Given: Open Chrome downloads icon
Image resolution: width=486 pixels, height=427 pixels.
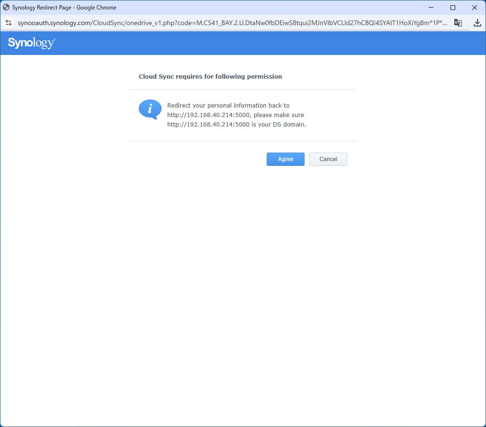Looking at the screenshot, I should click(477, 23).
